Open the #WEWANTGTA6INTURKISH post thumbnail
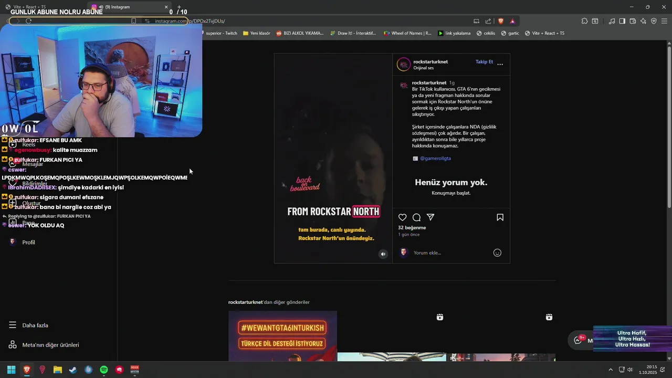 pos(282,336)
